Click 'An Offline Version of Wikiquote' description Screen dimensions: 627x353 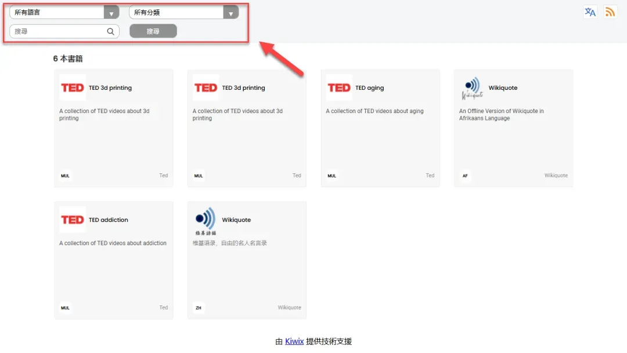click(x=502, y=115)
